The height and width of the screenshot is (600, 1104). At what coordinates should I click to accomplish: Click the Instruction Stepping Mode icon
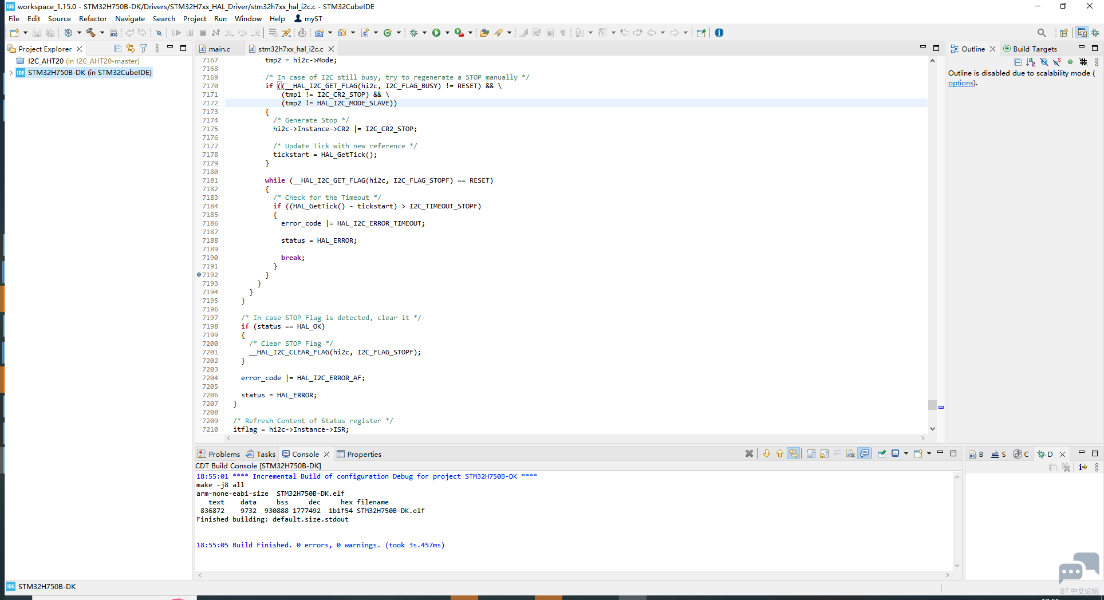coord(1082,467)
